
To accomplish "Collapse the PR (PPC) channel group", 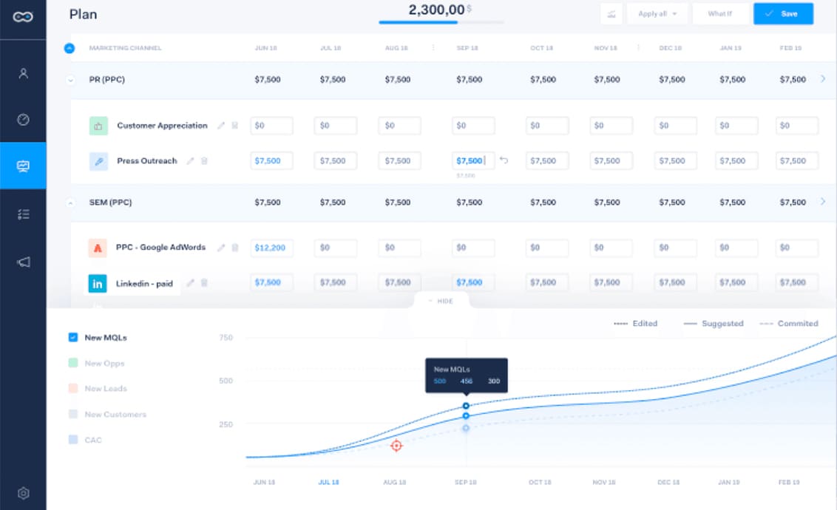I will click(71, 80).
